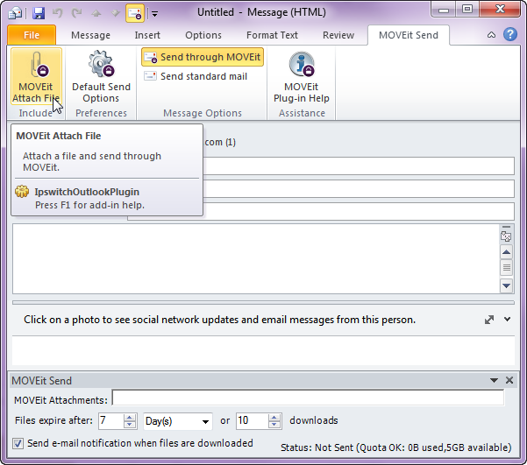Open the MOVEit Send pane options dropdown arrow
The height and width of the screenshot is (465, 527).
[494, 380]
